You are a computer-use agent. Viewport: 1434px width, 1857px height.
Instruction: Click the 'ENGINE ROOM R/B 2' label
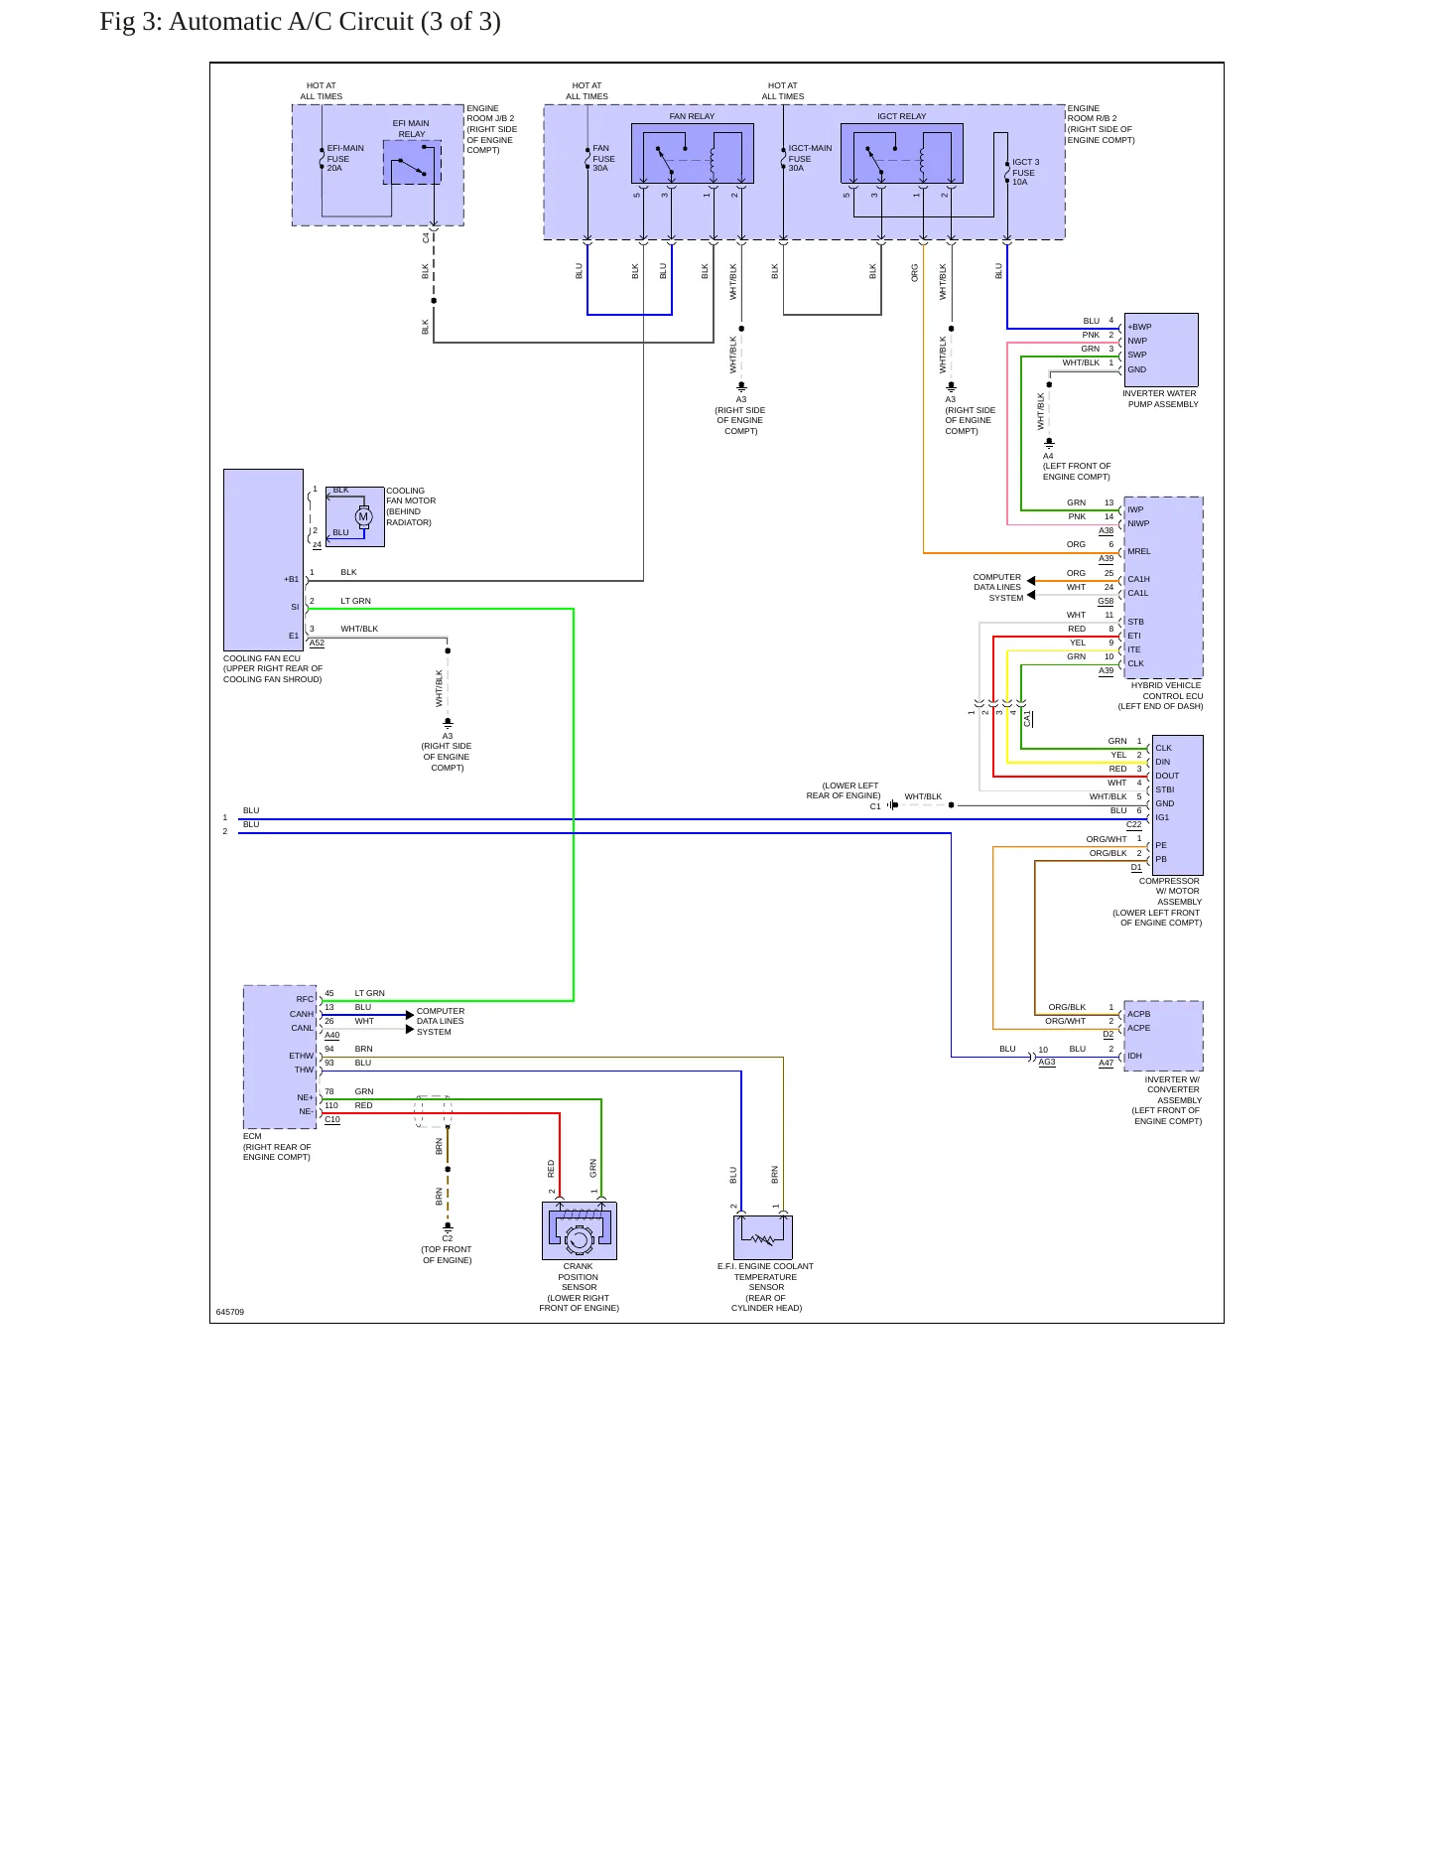click(x=1092, y=113)
